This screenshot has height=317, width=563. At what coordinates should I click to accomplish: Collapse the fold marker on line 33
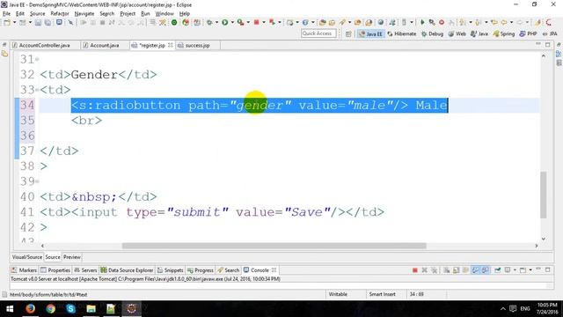(x=37, y=90)
